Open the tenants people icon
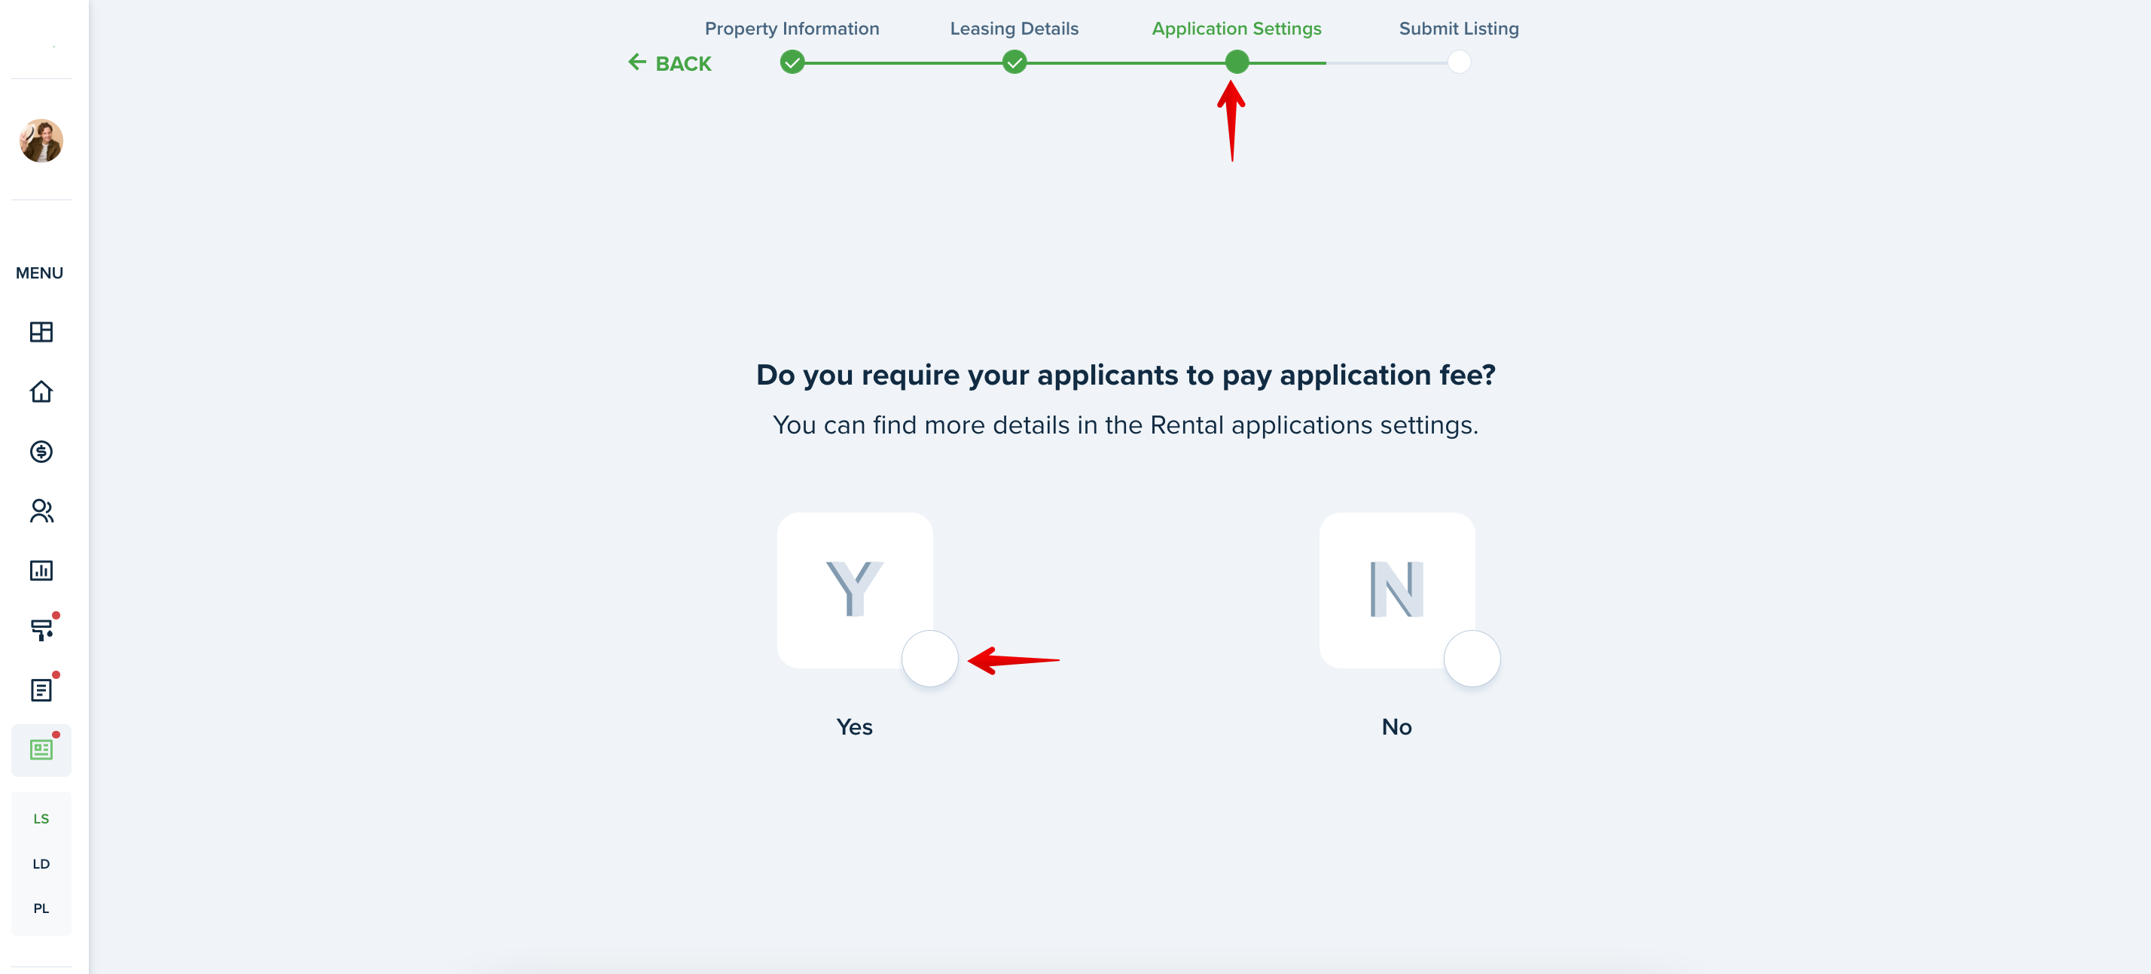 41,511
